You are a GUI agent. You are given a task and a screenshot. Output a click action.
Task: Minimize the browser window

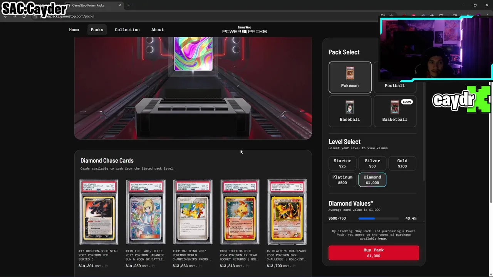pos(463,5)
